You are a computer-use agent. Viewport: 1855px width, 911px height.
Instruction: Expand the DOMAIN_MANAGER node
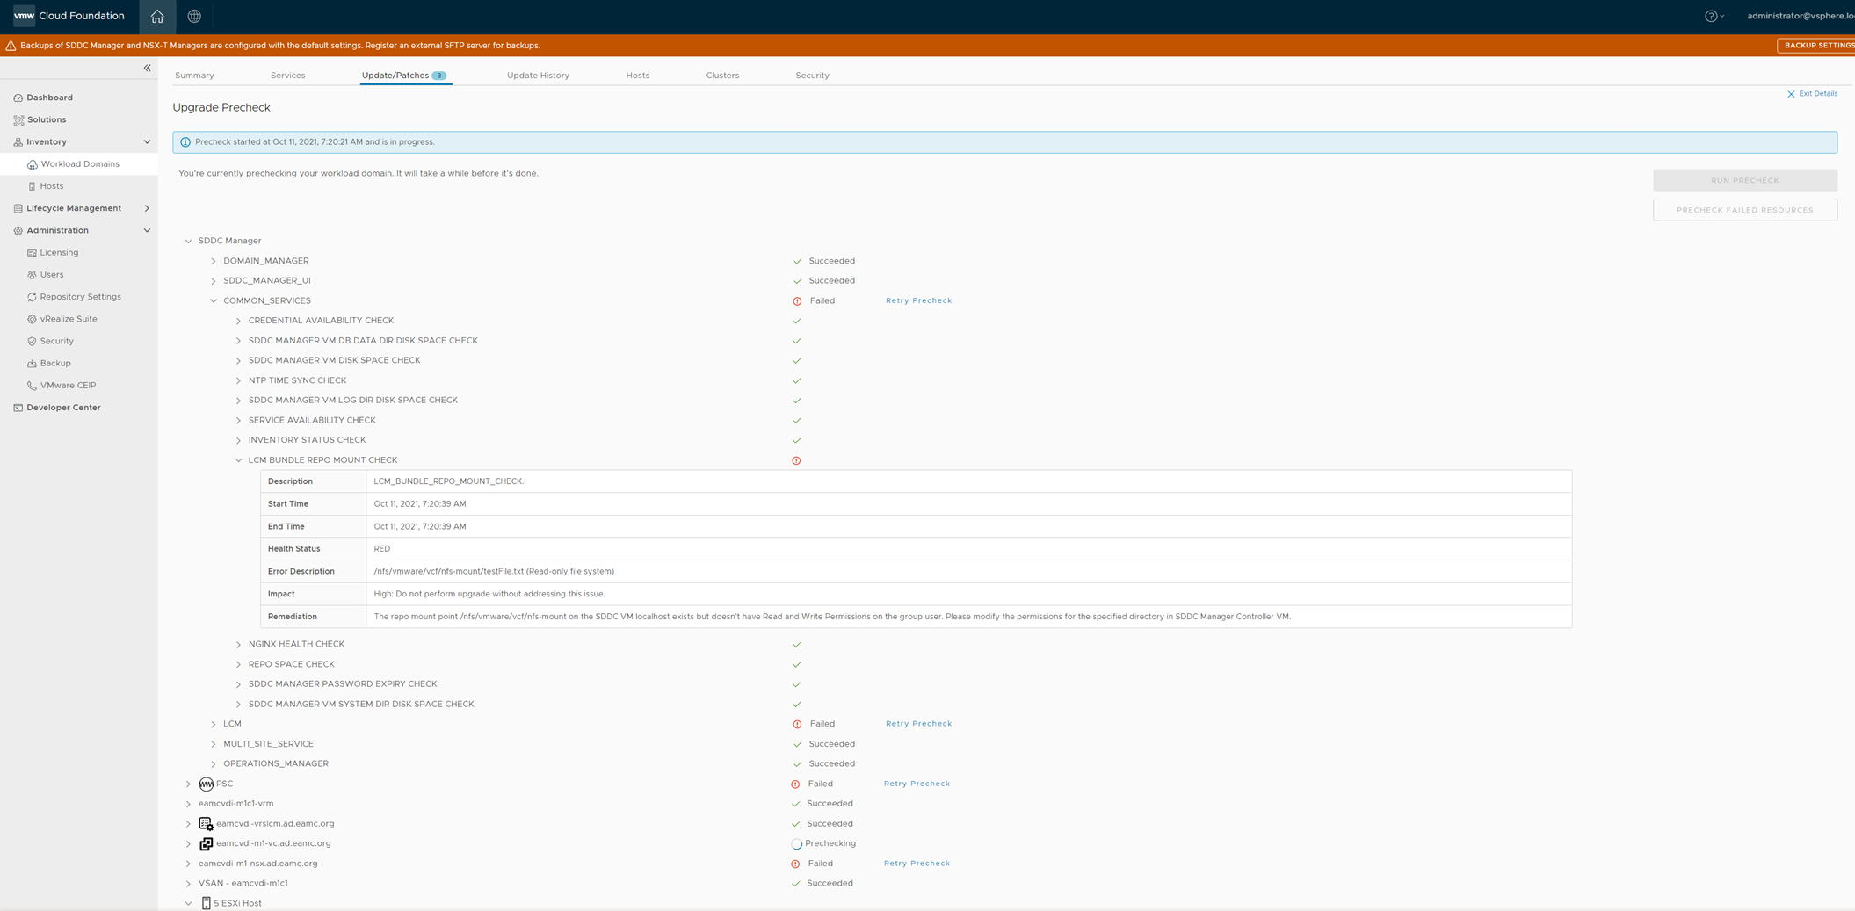(214, 261)
